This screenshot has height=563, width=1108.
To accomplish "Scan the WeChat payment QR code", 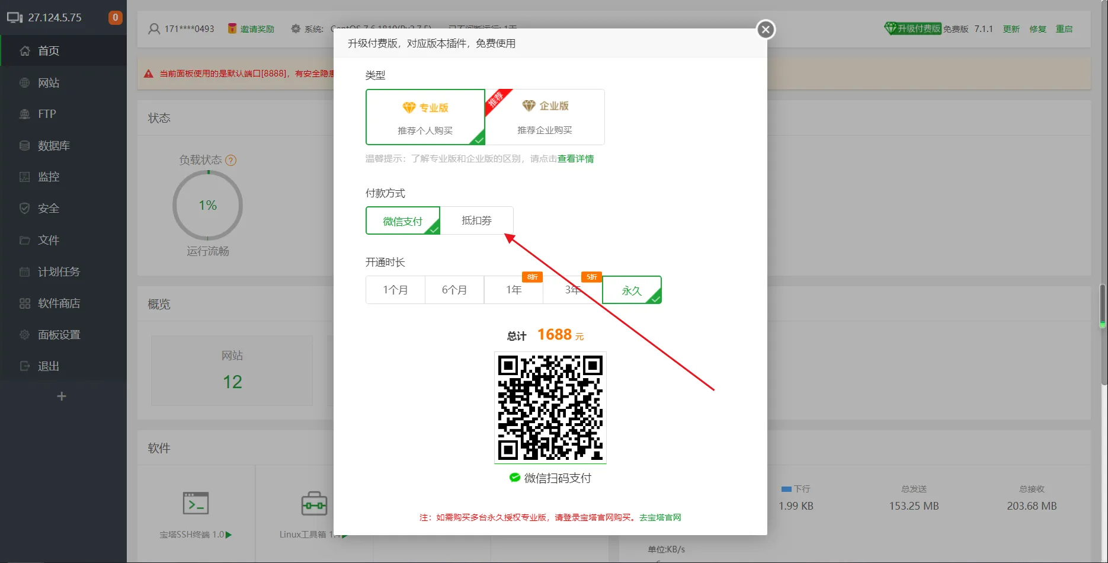I will click(x=550, y=407).
